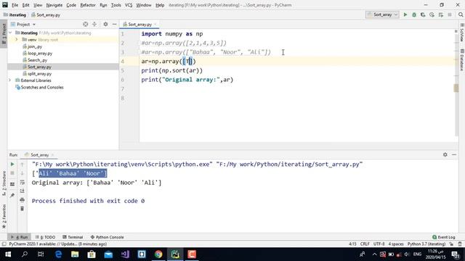Viewport: 465px width, 261px height.
Task: Click the PyCharm taskbar icon
Action: click(175, 254)
